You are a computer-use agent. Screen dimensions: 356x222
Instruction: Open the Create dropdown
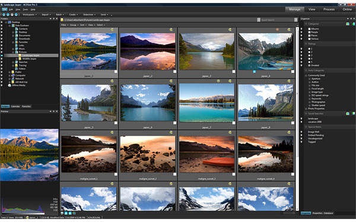click(74, 14)
